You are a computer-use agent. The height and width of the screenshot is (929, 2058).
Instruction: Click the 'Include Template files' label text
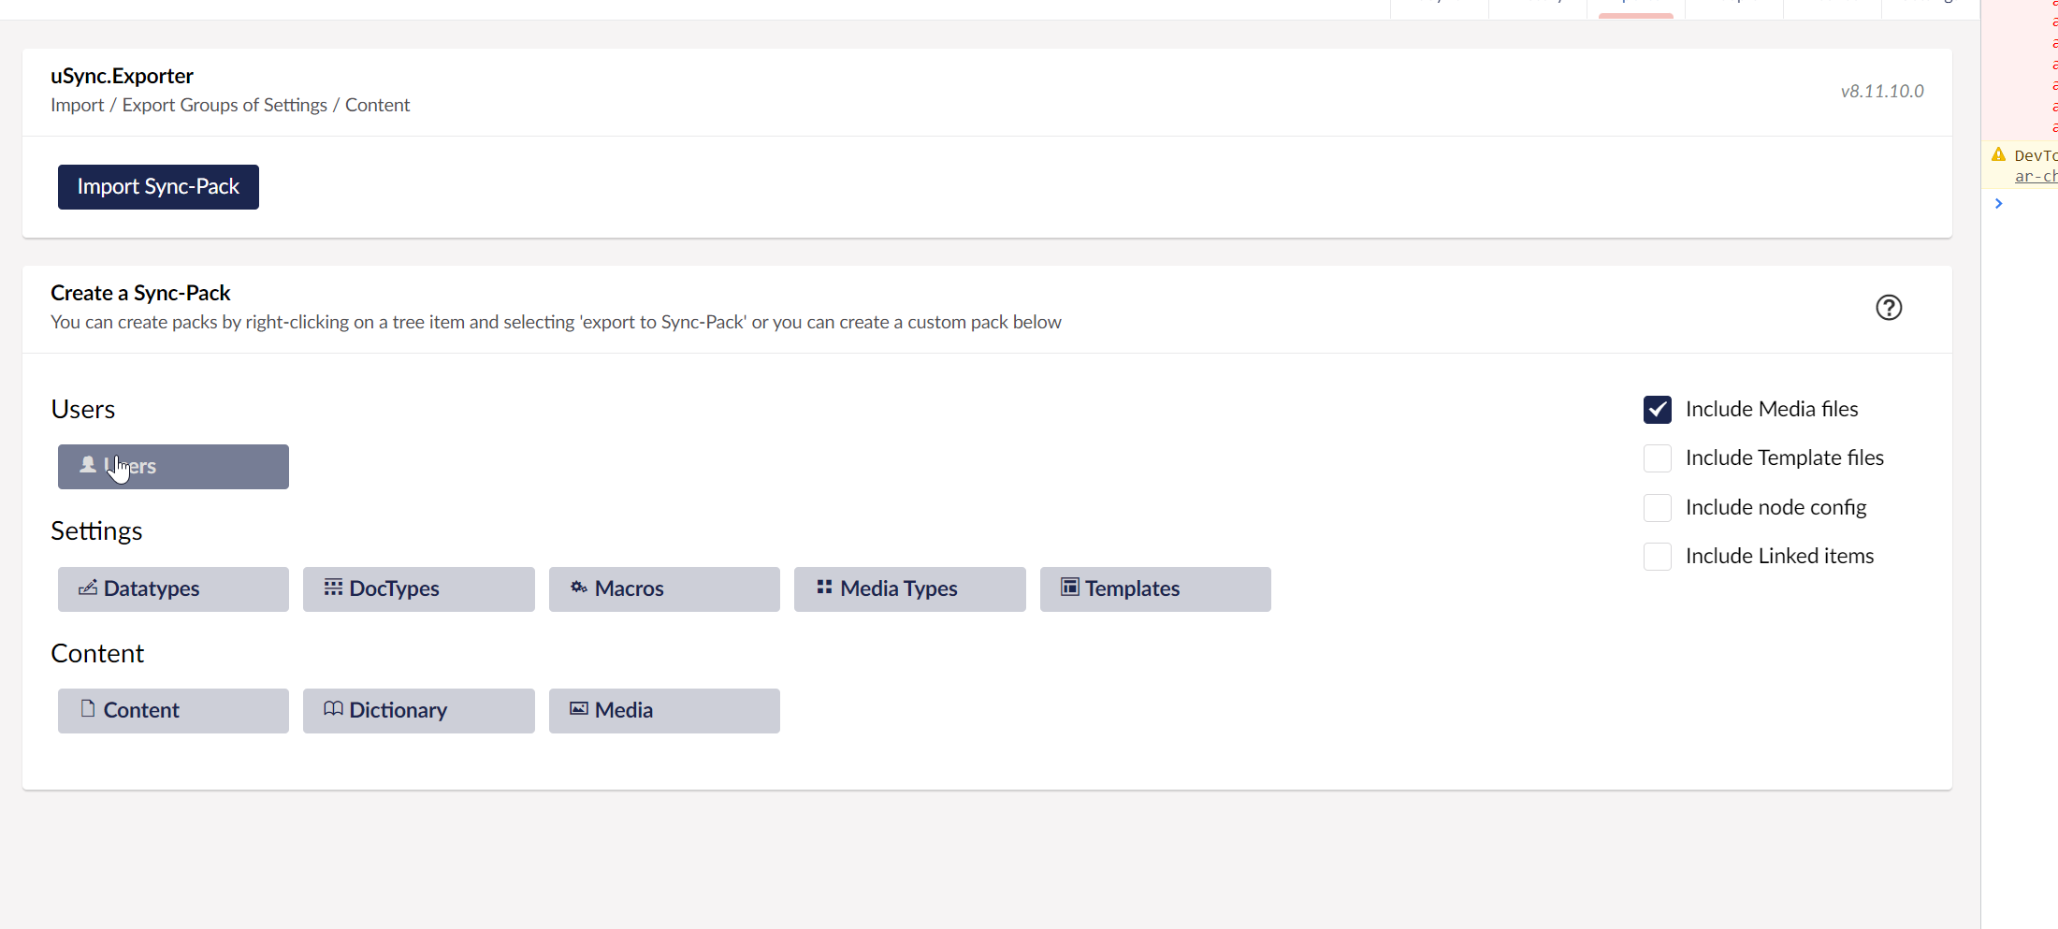point(1785,458)
